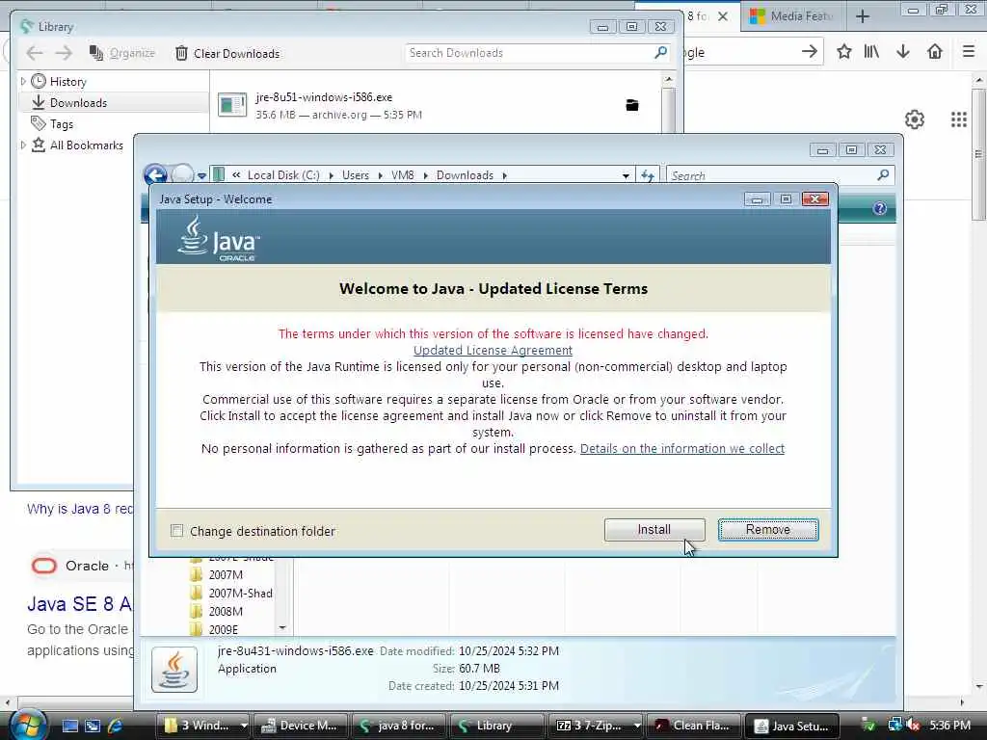Select the 2008M folder in Explorer tree
This screenshot has width=987, height=740.
click(226, 612)
